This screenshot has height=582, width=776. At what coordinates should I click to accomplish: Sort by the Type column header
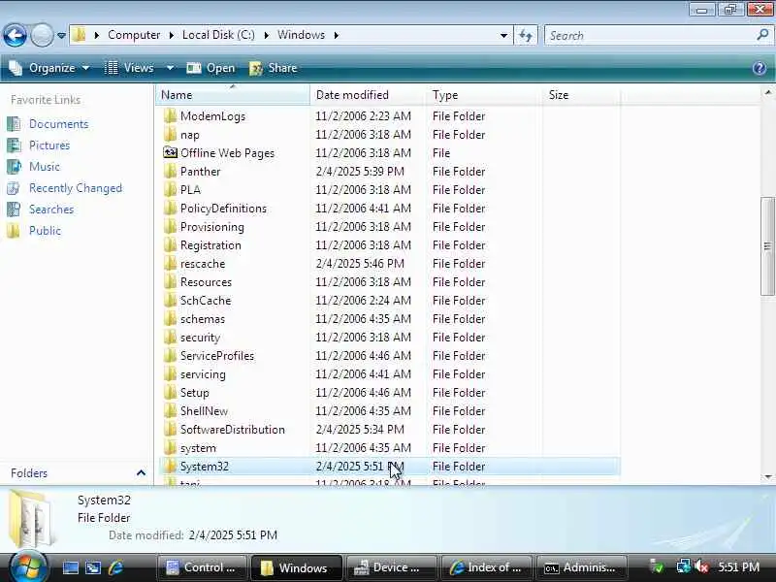(x=484, y=94)
